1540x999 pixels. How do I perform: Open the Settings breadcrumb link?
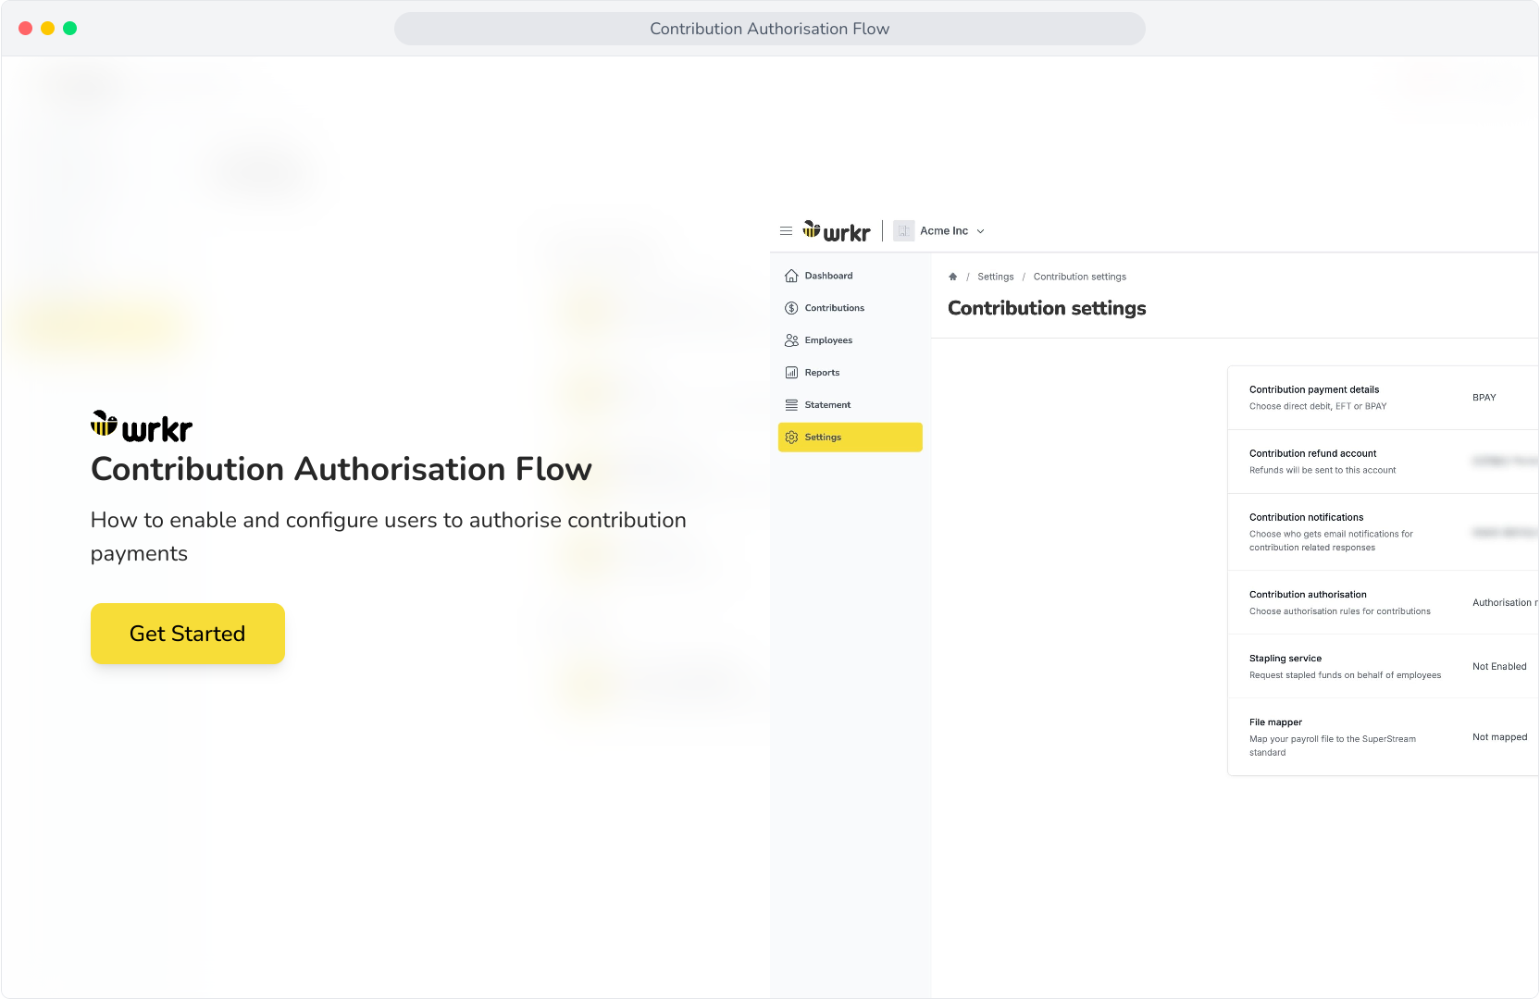pos(996,277)
